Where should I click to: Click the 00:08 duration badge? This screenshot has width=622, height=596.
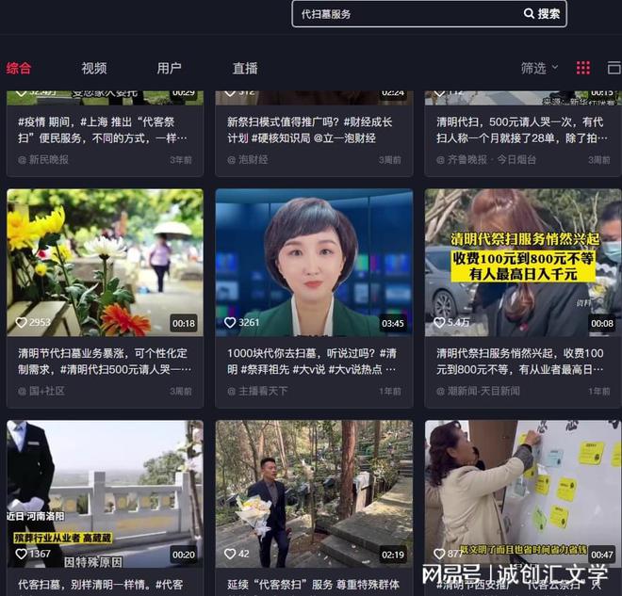click(602, 323)
